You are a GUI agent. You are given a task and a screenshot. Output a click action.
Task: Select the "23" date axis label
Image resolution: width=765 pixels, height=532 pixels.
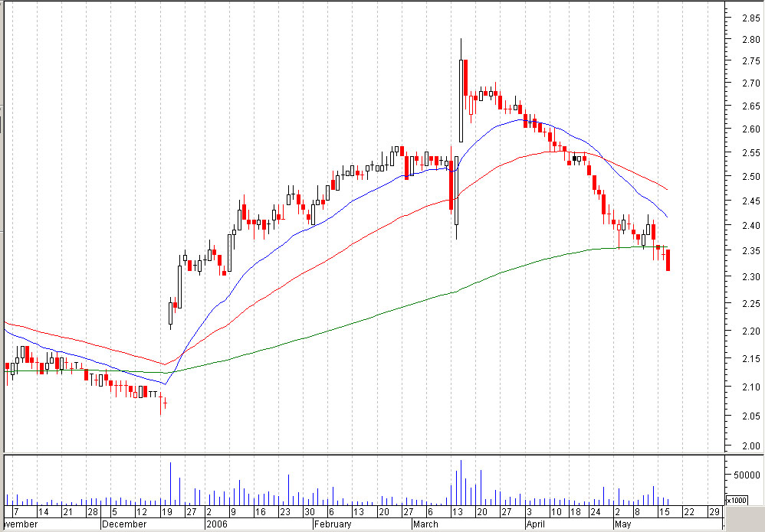pos(285,512)
